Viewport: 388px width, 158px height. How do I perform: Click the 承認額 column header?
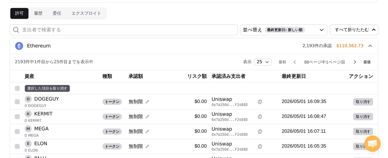[136, 76]
